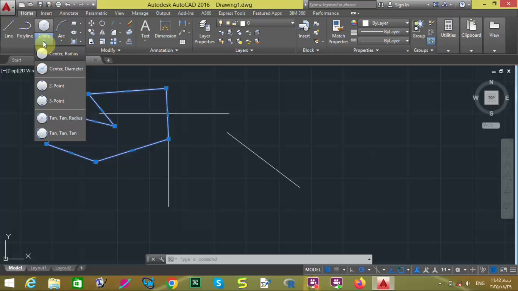Image resolution: width=518 pixels, height=291 pixels.
Task: Click the Sign In button
Action: coord(401,5)
